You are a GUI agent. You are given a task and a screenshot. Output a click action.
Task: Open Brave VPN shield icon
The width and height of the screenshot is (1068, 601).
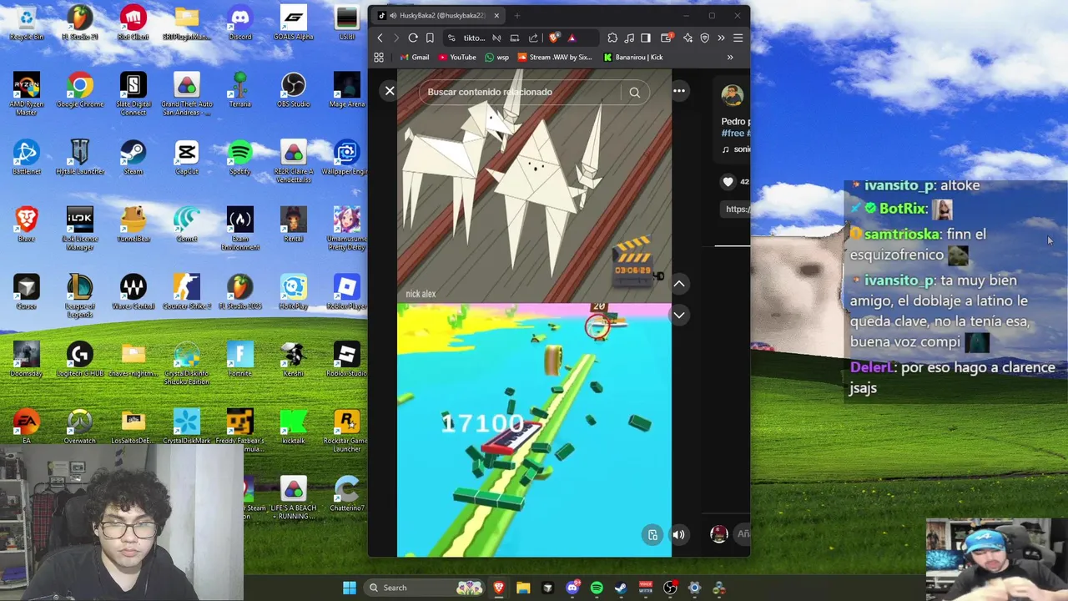coord(704,38)
